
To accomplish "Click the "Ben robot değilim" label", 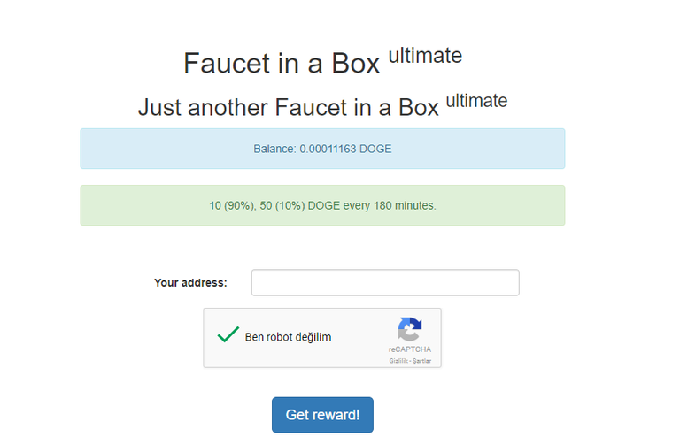I will pyautogui.click(x=288, y=337).
